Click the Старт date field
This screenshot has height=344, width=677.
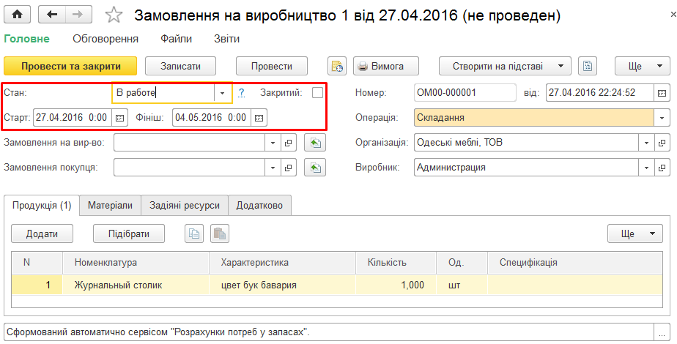pos(73,118)
